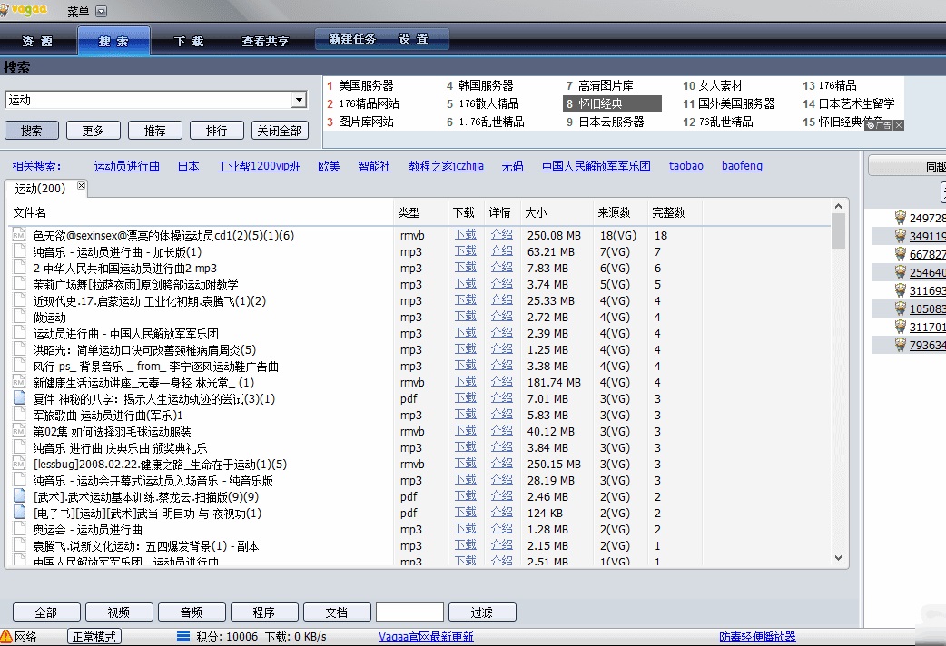The image size is (946, 646).
Task: Click the network warning icon in status bar
Action: click(x=6, y=637)
